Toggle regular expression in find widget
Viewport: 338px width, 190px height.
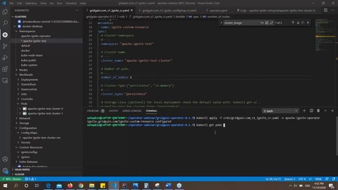tap(271, 23)
